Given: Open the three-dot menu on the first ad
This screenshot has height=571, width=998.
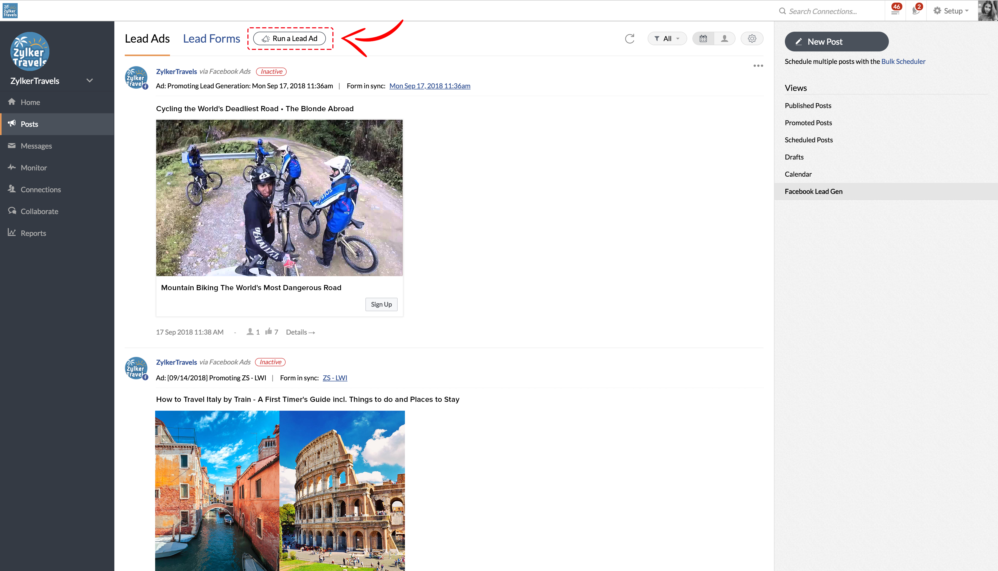Looking at the screenshot, I should coord(758,66).
